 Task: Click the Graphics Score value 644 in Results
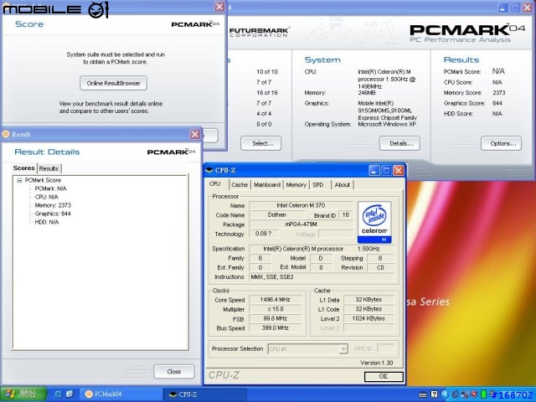pyautogui.click(x=497, y=103)
